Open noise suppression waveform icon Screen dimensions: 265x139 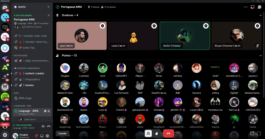43,126
